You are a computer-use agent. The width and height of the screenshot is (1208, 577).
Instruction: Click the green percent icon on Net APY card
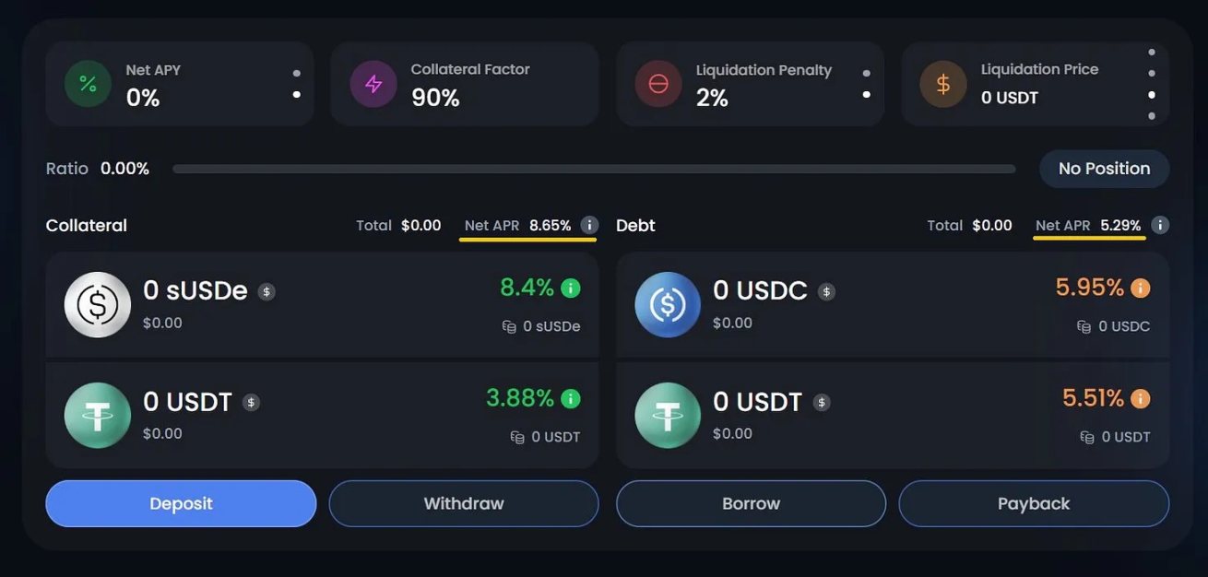[x=87, y=83]
